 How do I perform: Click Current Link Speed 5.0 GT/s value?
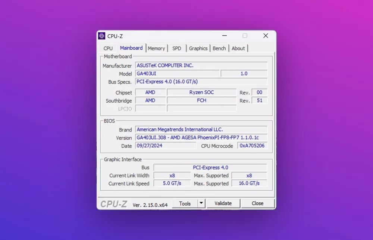(172, 183)
